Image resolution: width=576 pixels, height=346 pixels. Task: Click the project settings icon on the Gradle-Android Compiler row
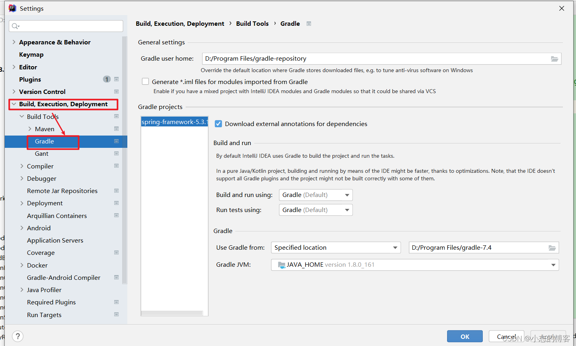coord(117,277)
